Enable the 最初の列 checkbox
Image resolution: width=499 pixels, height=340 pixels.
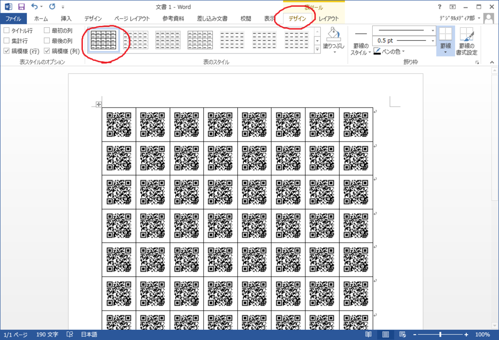pyautogui.click(x=47, y=31)
